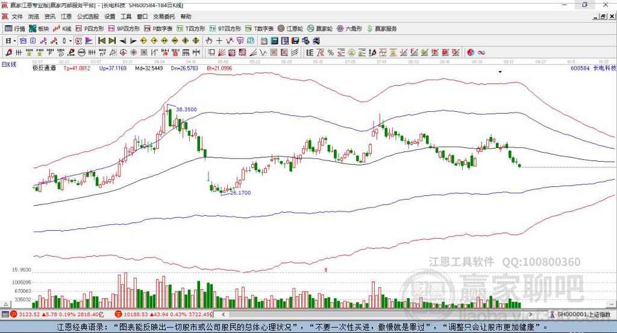Click the Shenzhen index 10188.53 status entry

point(163,314)
